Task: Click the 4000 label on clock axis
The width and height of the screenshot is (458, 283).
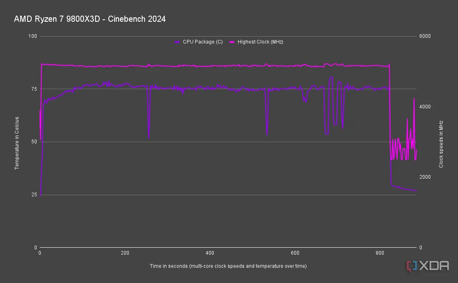Action: (425, 107)
